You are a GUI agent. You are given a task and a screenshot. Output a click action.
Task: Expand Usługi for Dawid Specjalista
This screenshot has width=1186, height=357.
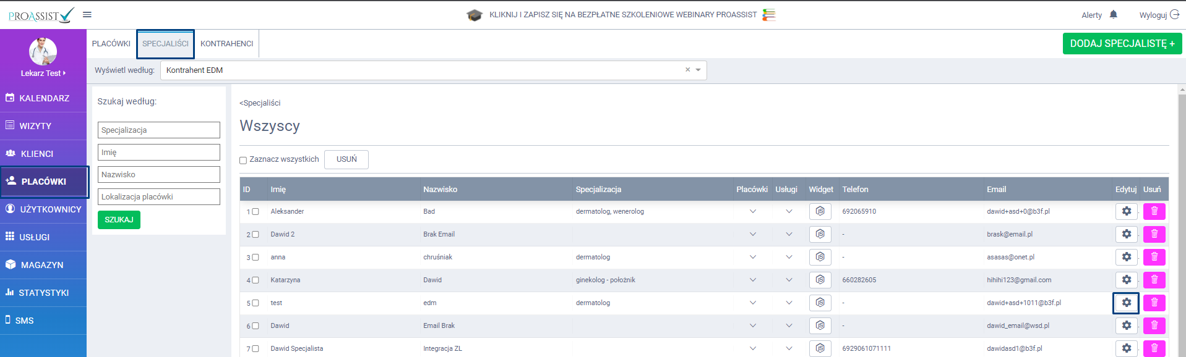pyautogui.click(x=789, y=348)
